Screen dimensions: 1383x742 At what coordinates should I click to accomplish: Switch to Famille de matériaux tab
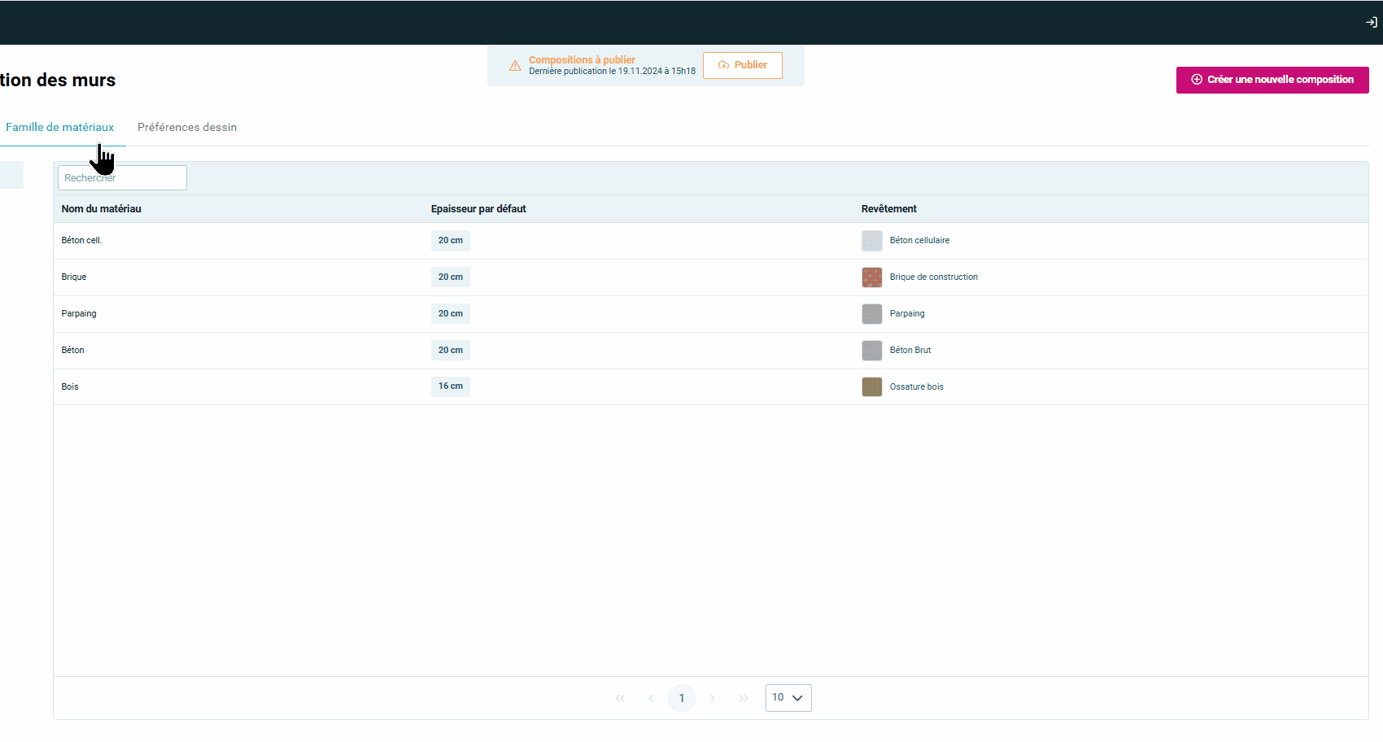[60, 128]
